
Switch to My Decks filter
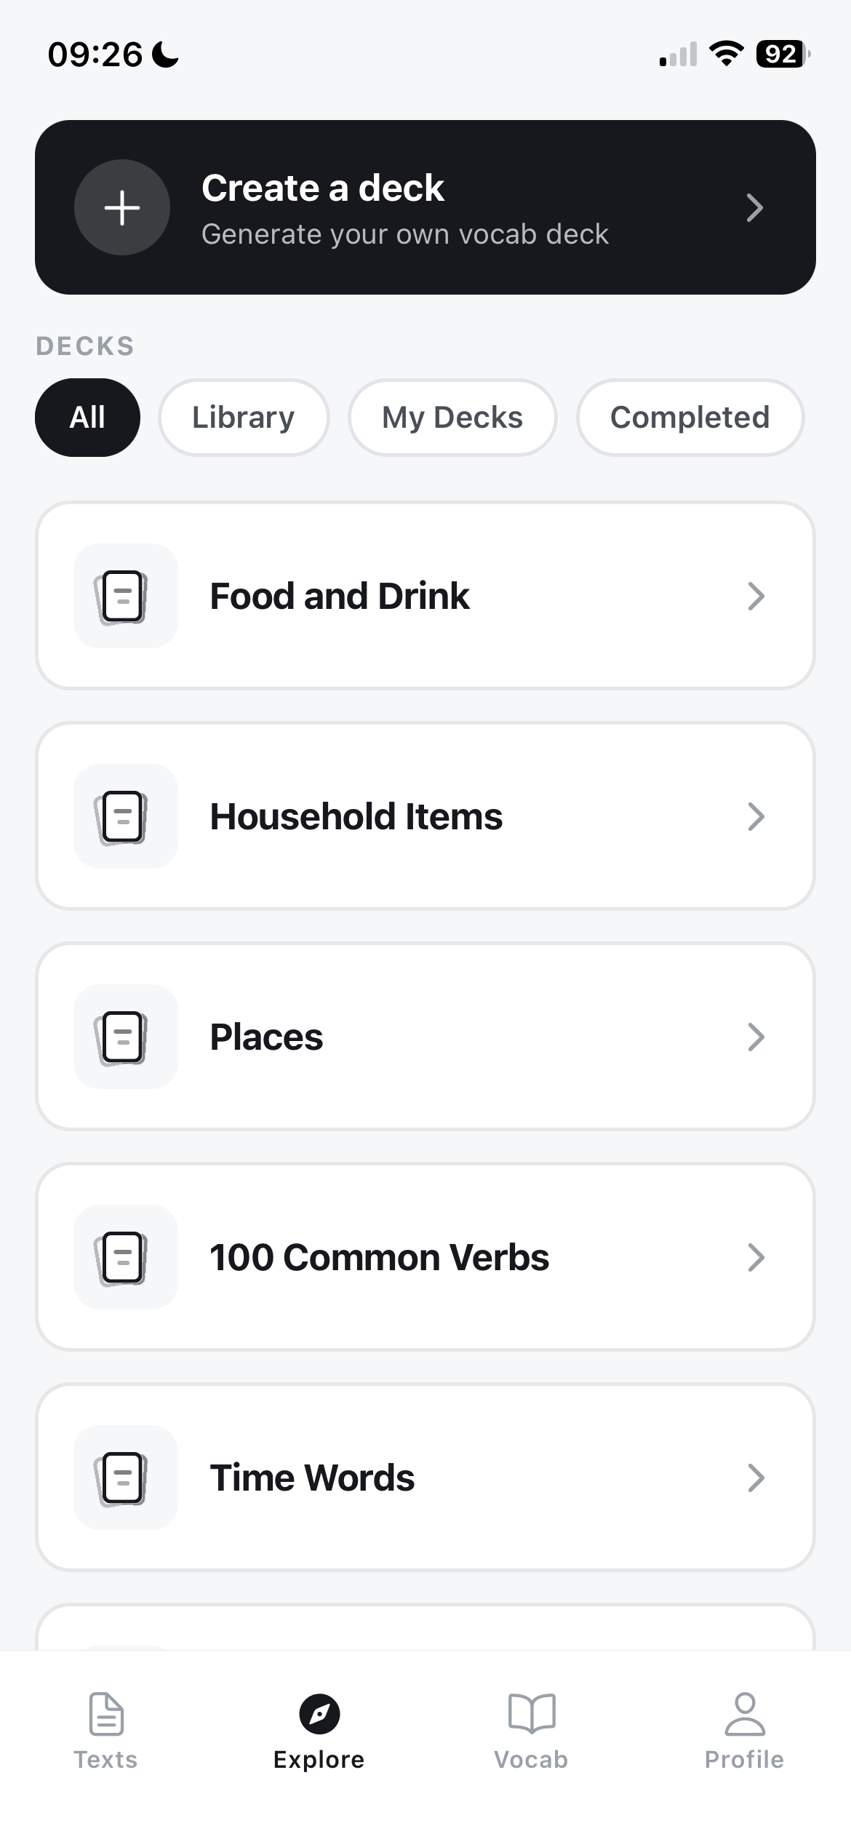pos(452,418)
